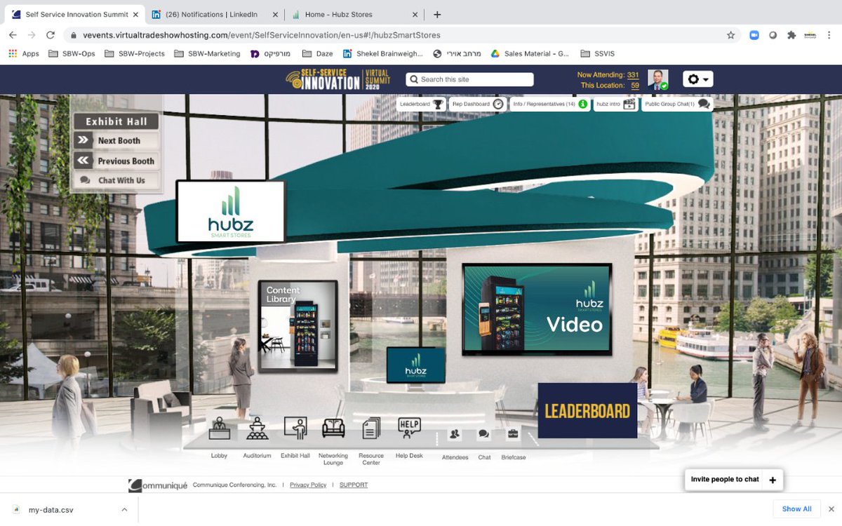Open the Chat icon in bottom bar
Image resolution: width=842 pixels, height=526 pixels.
[484, 434]
